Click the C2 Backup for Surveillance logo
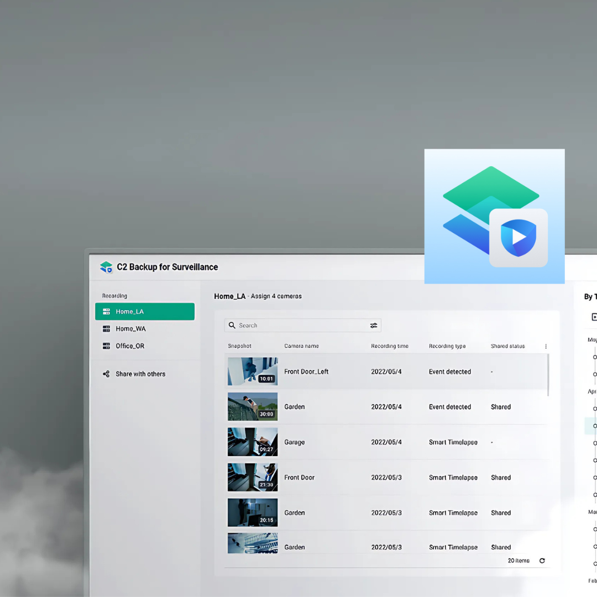Screen dimensions: 597x597 point(106,267)
